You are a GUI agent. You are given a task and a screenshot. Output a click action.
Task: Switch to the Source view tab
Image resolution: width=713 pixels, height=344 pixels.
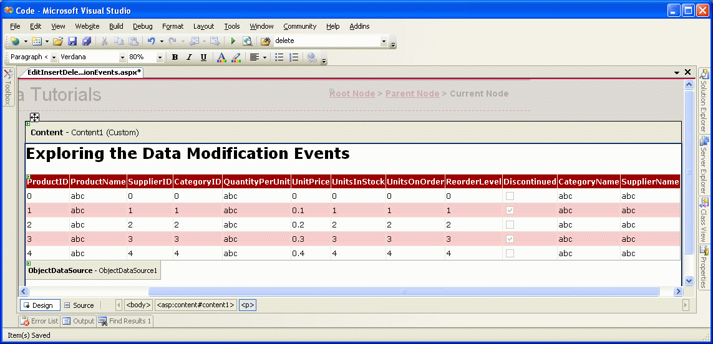pos(79,305)
